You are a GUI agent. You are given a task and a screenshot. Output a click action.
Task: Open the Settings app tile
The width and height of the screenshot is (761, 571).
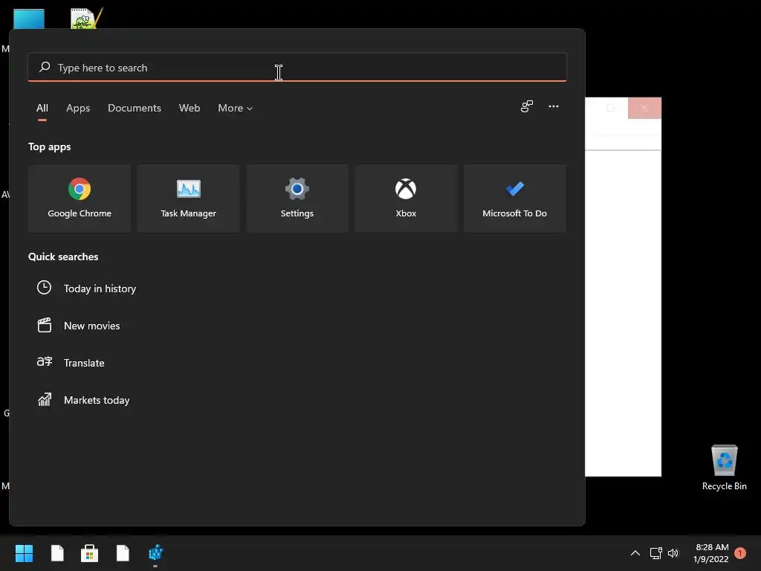(297, 199)
